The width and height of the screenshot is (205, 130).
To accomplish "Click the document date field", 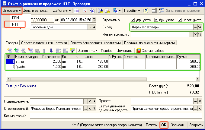I will click(76, 20).
